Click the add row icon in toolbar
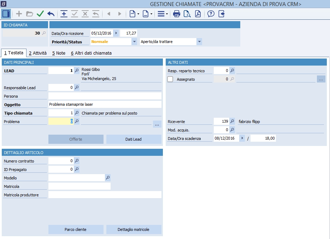Viewport: 330px width, 239px height. pos(64,14)
